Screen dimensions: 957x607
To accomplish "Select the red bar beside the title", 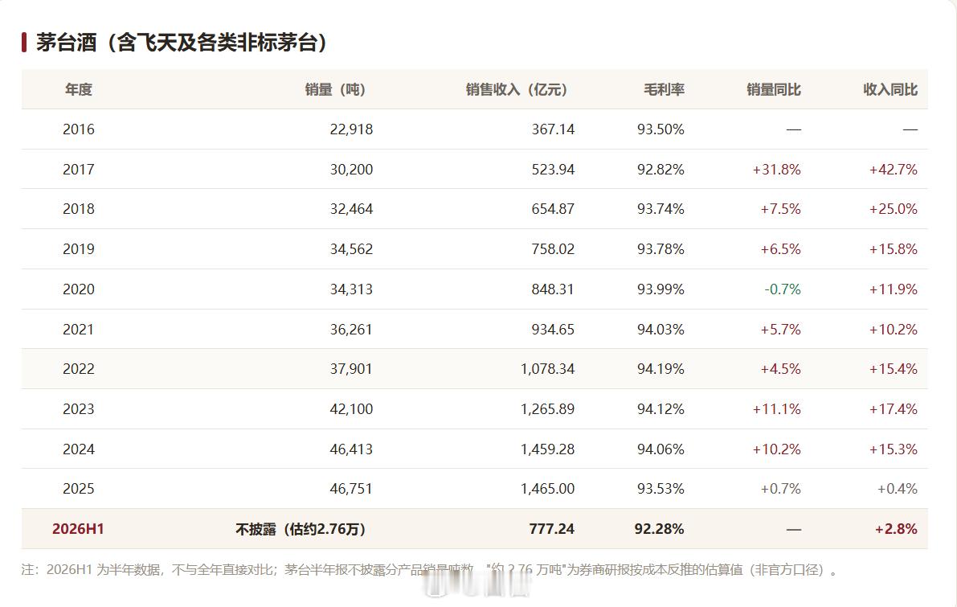I will click(24, 43).
